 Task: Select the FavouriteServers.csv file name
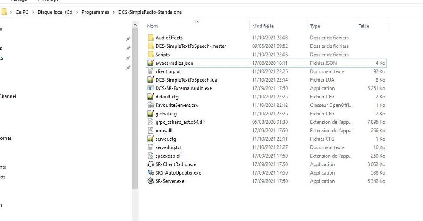coord(177,105)
